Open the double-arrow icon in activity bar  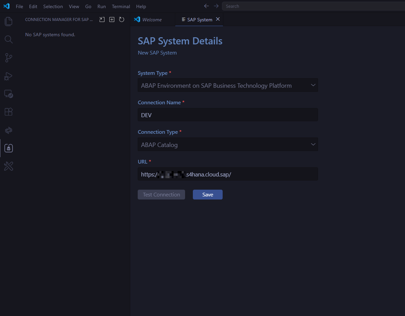pos(8,130)
